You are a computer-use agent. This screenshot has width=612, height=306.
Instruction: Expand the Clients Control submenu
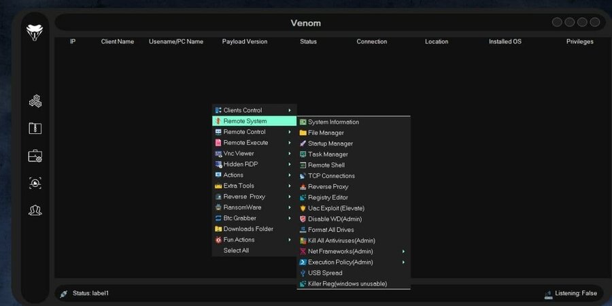point(254,110)
